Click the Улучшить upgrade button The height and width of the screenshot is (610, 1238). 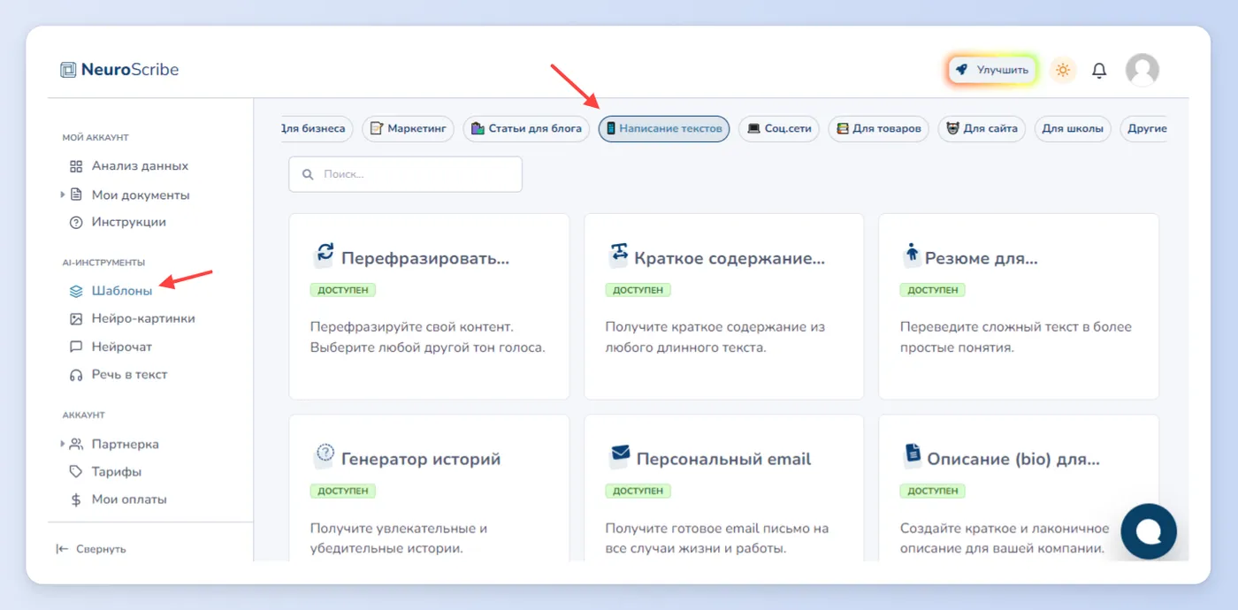[992, 70]
